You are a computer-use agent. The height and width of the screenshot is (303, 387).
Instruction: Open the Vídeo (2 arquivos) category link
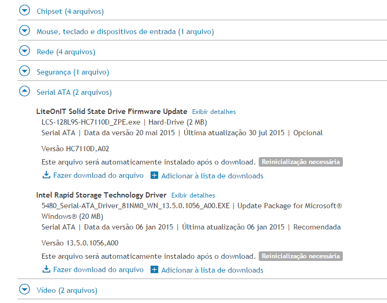pos(67,290)
